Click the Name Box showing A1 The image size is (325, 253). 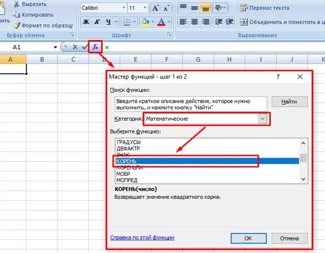(26, 47)
